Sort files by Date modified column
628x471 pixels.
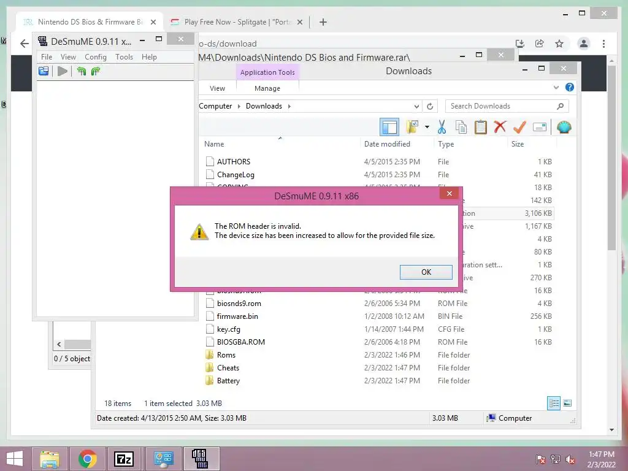click(387, 144)
